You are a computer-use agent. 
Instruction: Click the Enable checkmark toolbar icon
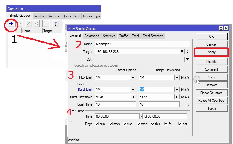pos(29,24)
